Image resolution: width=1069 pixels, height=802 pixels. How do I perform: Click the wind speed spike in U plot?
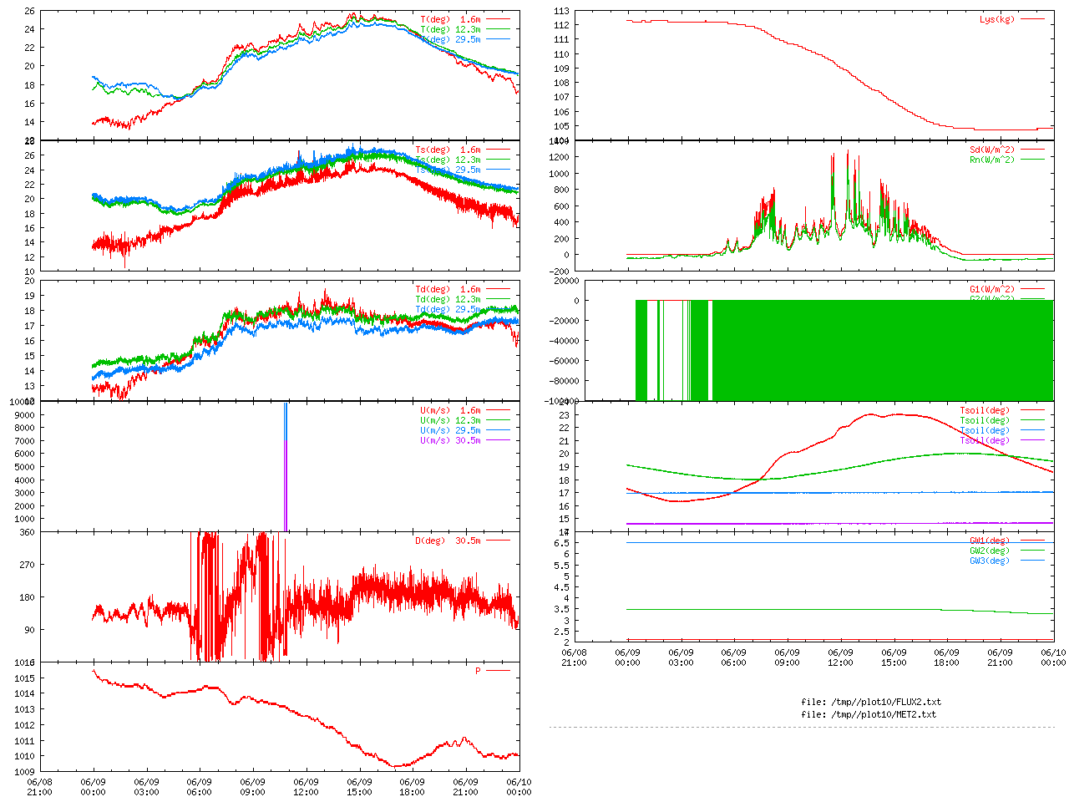click(286, 466)
